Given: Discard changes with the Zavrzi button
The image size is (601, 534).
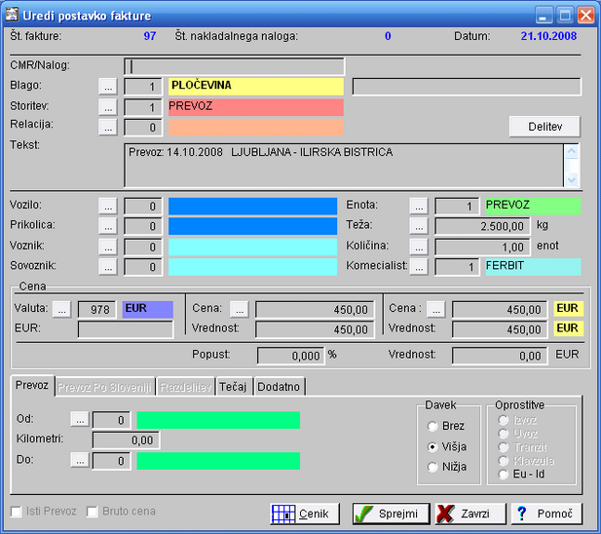Looking at the screenshot, I should point(470,514).
